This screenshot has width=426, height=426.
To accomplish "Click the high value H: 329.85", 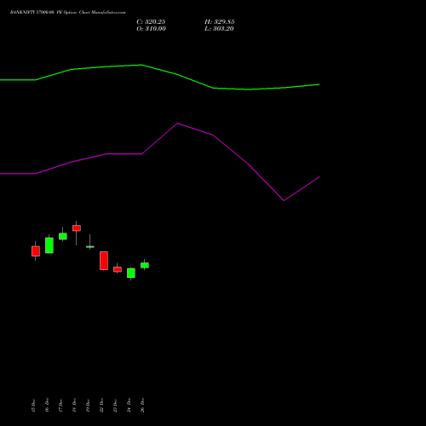I will [x=220, y=22].
